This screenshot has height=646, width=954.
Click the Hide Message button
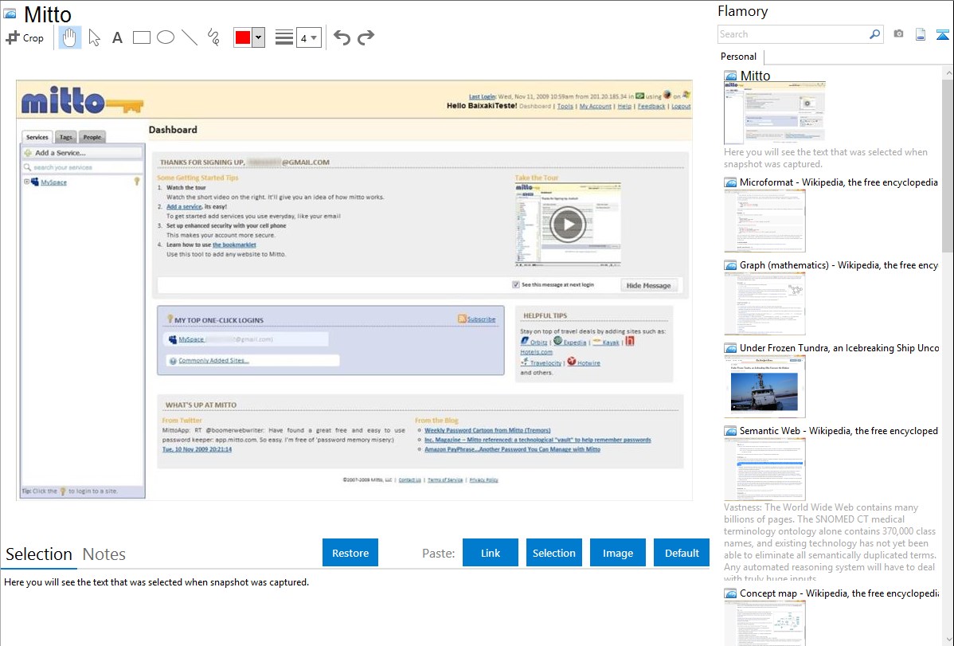click(648, 285)
